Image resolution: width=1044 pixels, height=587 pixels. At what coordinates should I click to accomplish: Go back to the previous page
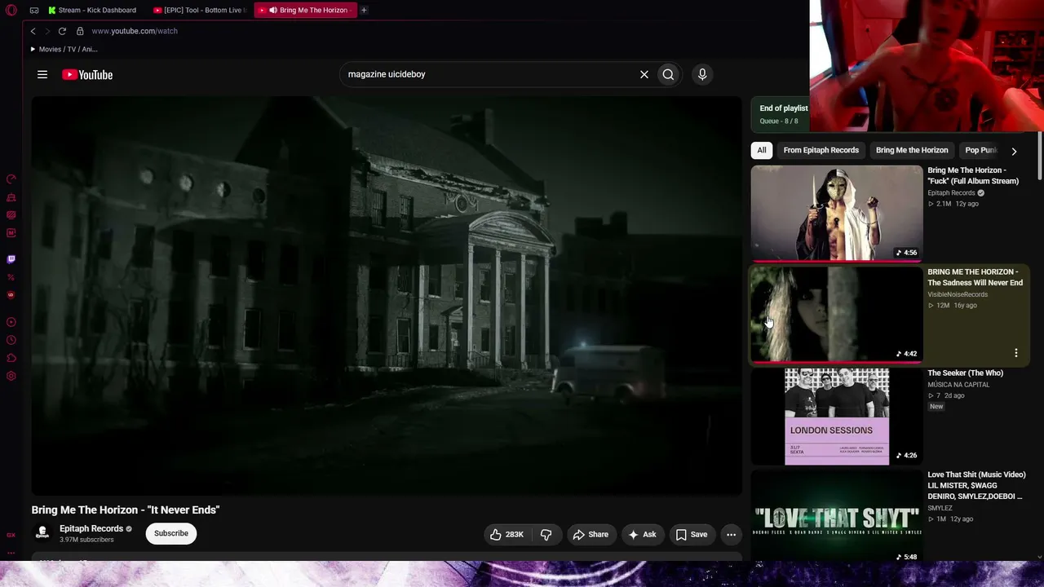pos(33,31)
